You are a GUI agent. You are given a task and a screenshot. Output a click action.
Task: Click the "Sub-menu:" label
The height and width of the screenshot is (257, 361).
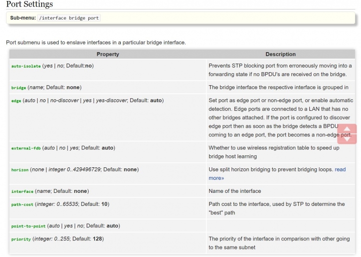pyautogui.click(x=23, y=18)
